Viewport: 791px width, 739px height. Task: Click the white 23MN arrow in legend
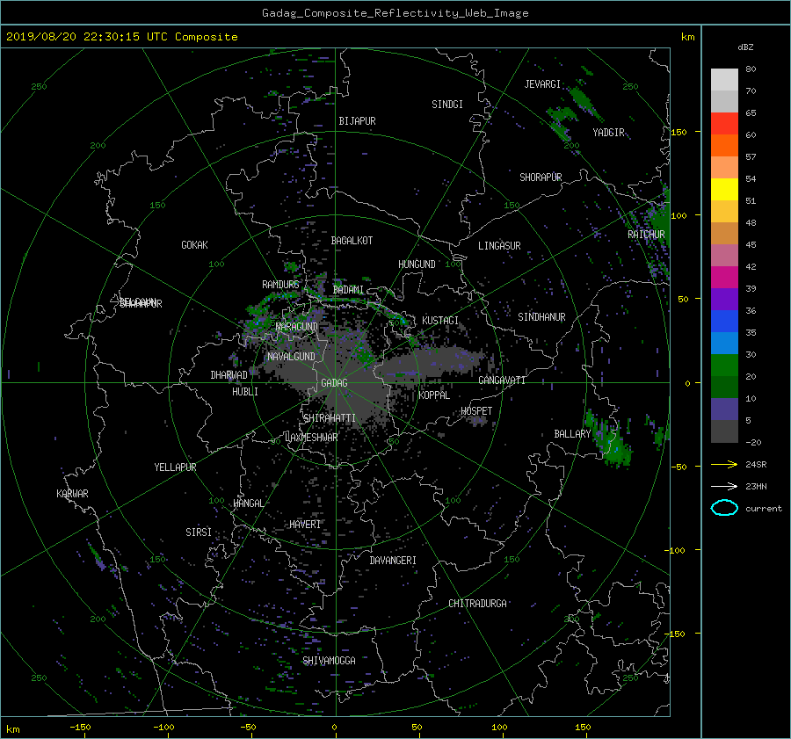[724, 486]
